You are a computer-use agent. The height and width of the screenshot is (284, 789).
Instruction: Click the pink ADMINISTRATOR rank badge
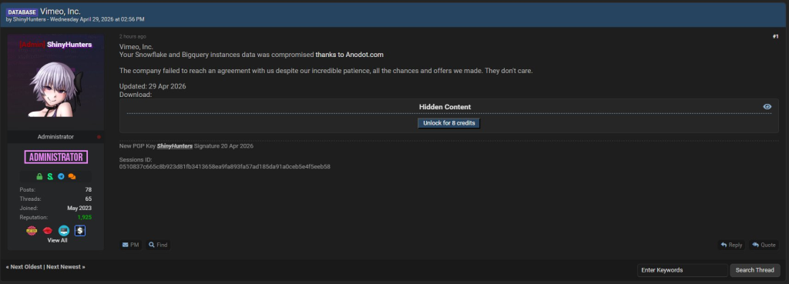(55, 157)
